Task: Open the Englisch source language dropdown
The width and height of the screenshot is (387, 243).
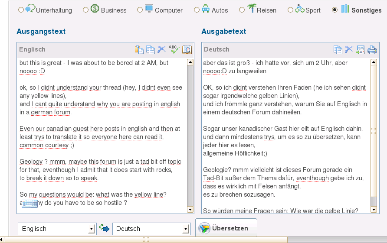Action: [57, 229]
